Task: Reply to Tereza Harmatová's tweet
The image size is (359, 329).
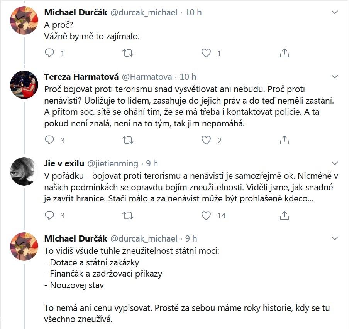Action: point(50,140)
